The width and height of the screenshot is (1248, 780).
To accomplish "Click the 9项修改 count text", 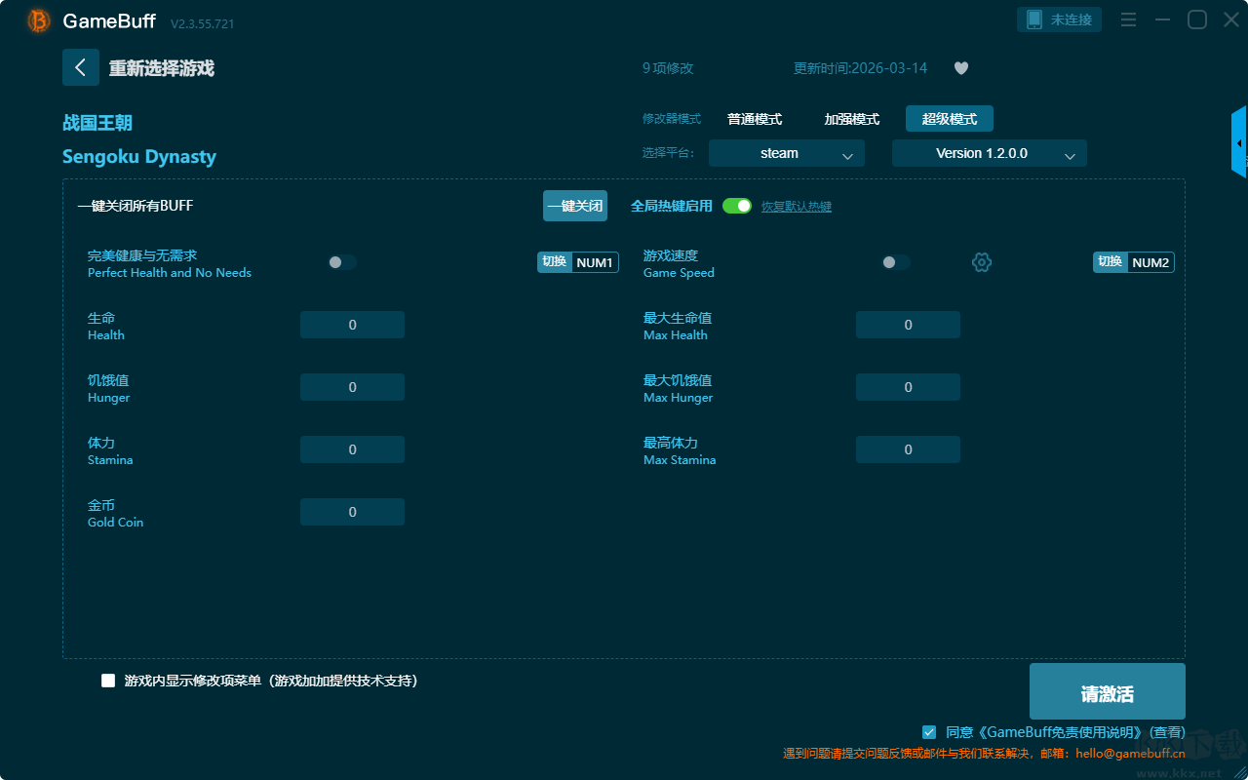I will (x=668, y=68).
